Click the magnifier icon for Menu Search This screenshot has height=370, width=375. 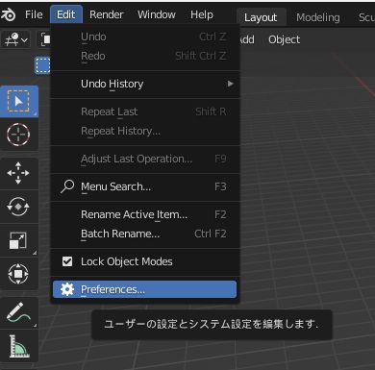[x=67, y=186]
